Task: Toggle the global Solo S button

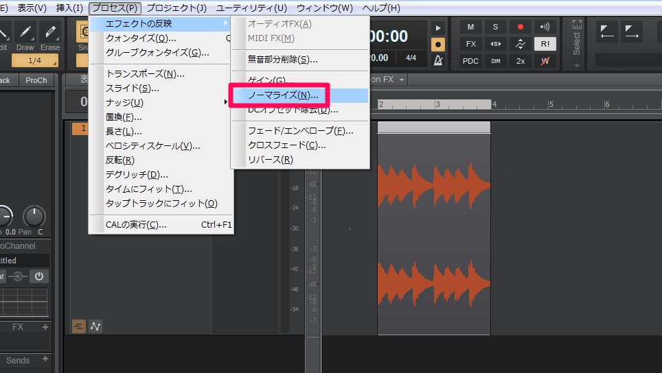Action: pos(495,27)
